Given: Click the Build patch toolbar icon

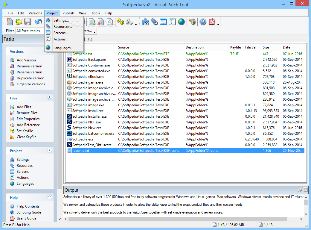Looking at the screenshot, I should pos(192,22).
